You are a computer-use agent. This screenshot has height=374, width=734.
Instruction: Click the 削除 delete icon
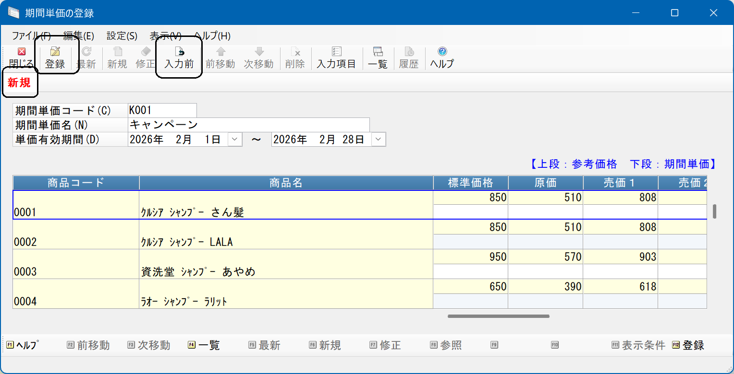pyautogui.click(x=295, y=52)
